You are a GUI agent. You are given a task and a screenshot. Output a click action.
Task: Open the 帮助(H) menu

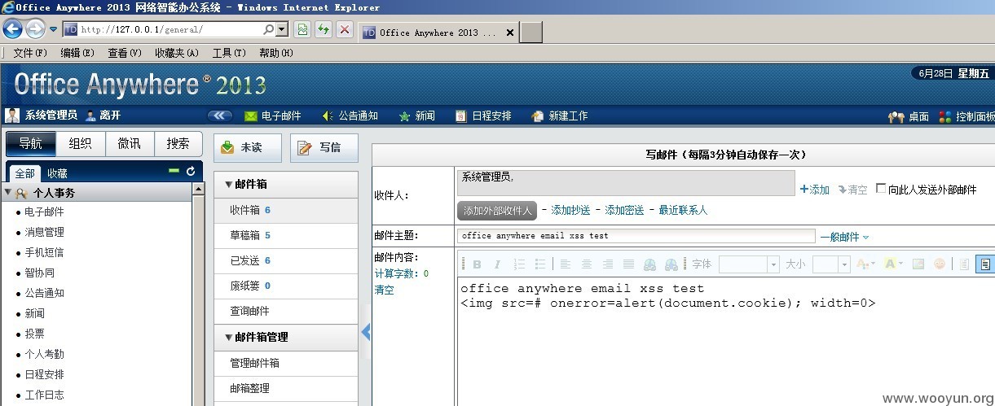point(276,53)
